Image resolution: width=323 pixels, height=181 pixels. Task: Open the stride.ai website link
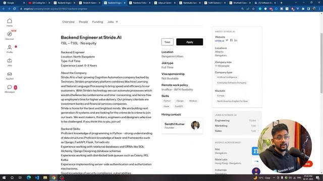220,41
